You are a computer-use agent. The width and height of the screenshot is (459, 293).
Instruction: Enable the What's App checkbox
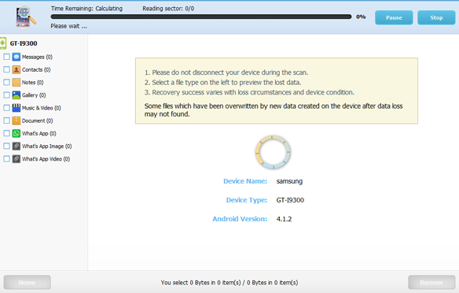coord(6,133)
